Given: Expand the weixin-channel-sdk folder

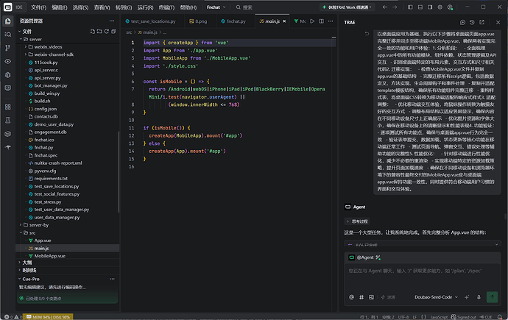Looking at the screenshot, I should tap(26, 54).
